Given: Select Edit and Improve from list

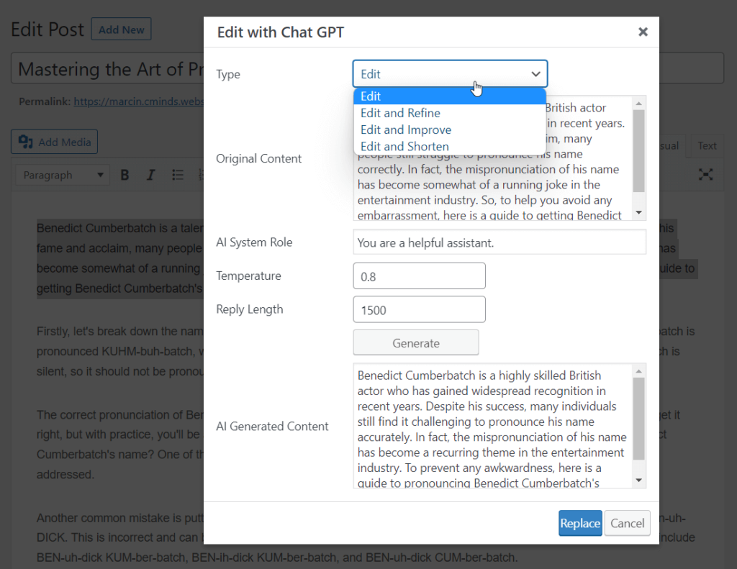Looking at the screenshot, I should click(406, 129).
